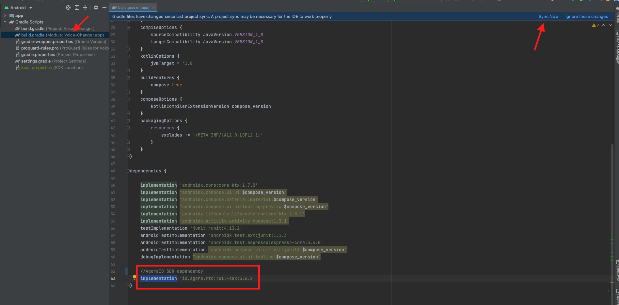Click the Expand All icon in Project panel
The image size is (619, 305).
pos(77,7)
